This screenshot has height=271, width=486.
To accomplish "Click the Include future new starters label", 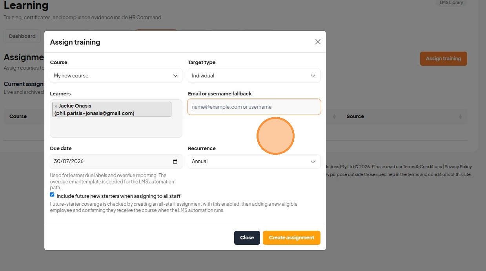I will (x=118, y=196).
